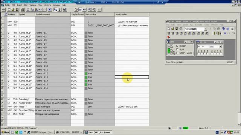This screenshot has height=135, width=241.
Task: Open the Table menu in Var window
Action: click(x=7, y=5)
